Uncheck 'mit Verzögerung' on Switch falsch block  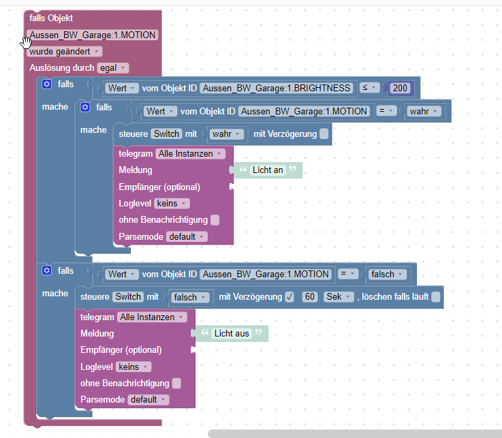289,297
